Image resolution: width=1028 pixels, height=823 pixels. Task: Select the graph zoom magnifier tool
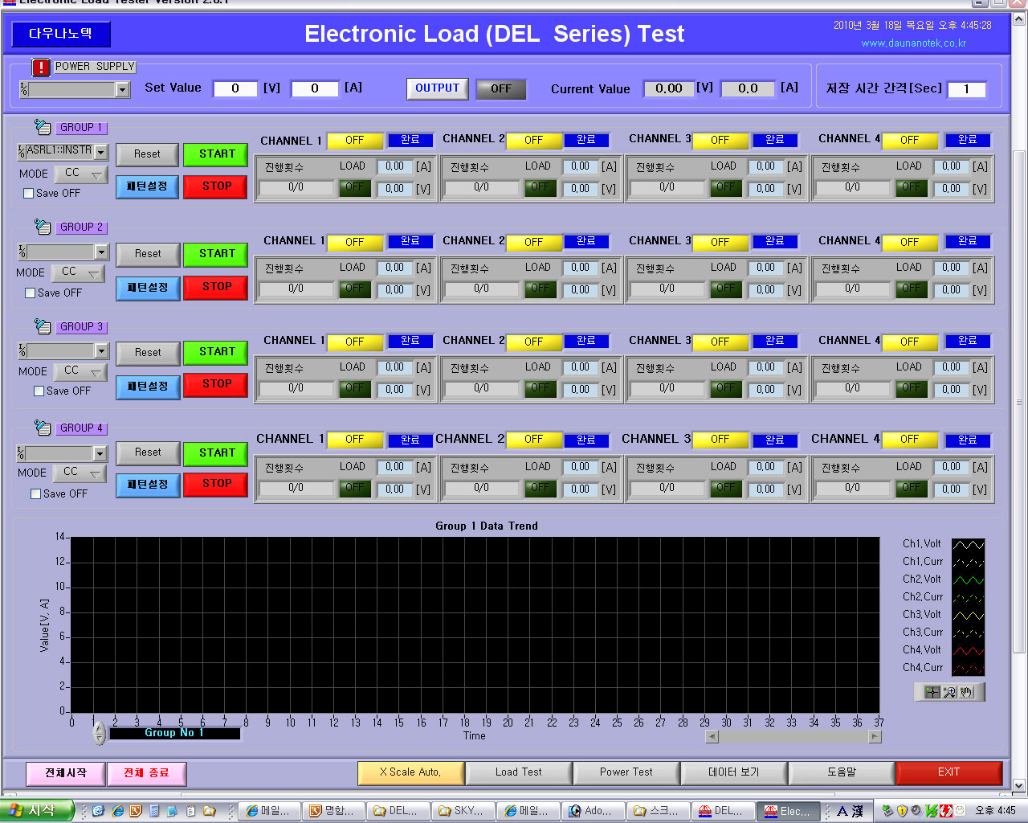click(x=949, y=692)
